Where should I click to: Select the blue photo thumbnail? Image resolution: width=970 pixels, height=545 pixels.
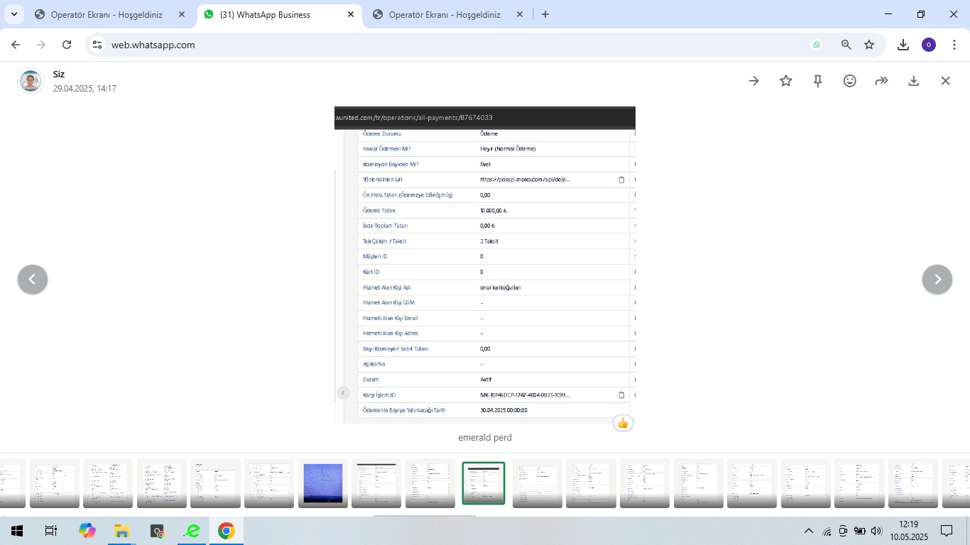tap(323, 483)
